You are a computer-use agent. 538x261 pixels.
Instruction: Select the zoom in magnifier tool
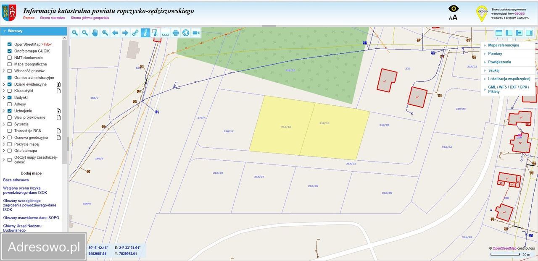pyautogui.click(x=75, y=33)
